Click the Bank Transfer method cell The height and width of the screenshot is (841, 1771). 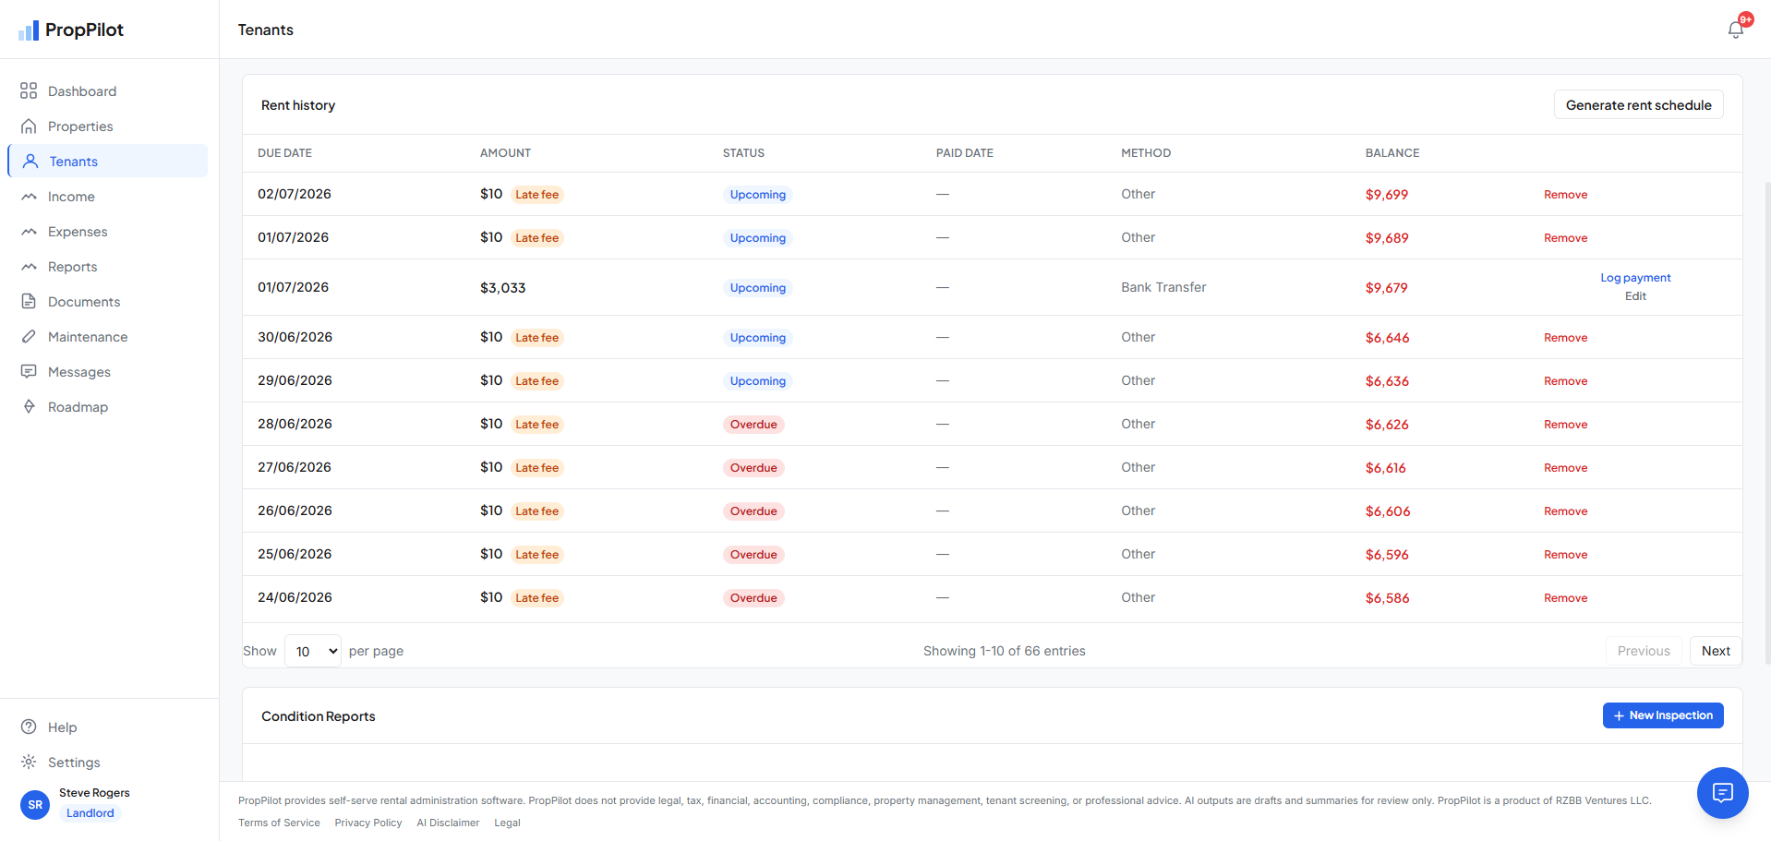pos(1163,287)
